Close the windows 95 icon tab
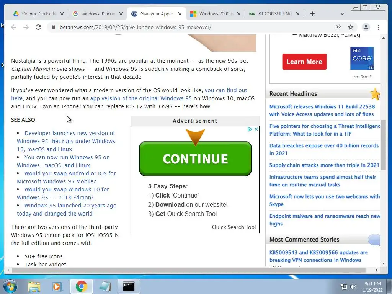Image resolution: width=392 pixels, height=294 pixels. (x=121, y=14)
